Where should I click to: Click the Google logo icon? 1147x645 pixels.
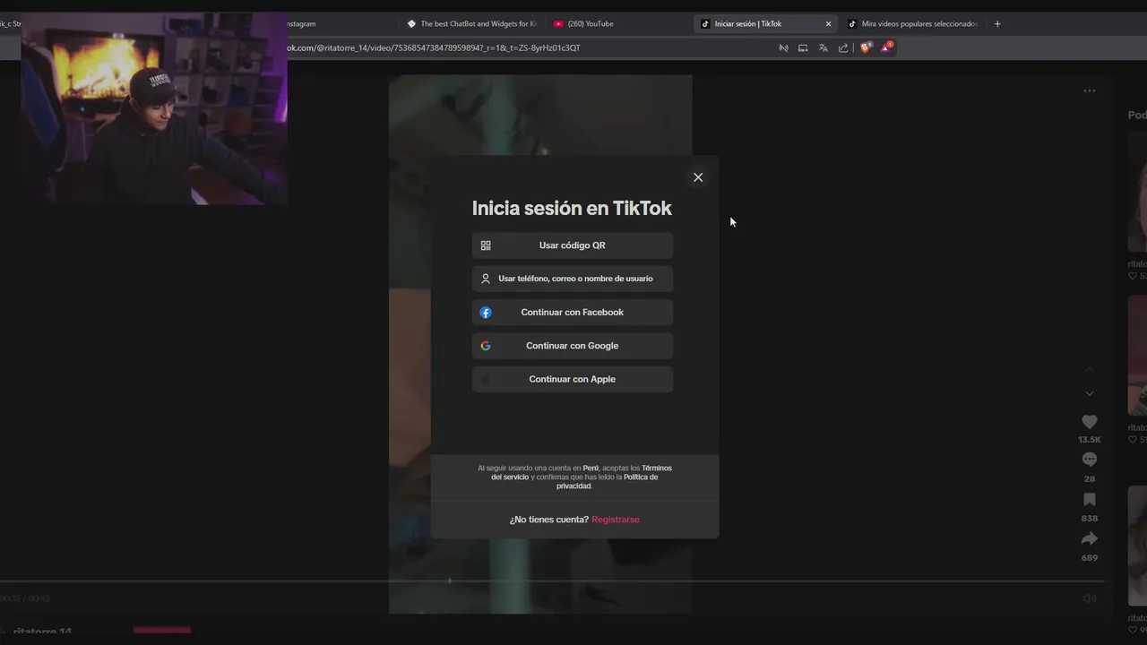point(486,346)
